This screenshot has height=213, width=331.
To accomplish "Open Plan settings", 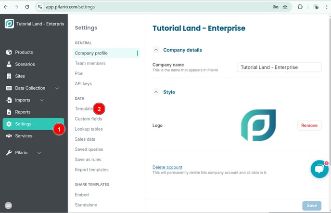I will click(x=79, y=73).
